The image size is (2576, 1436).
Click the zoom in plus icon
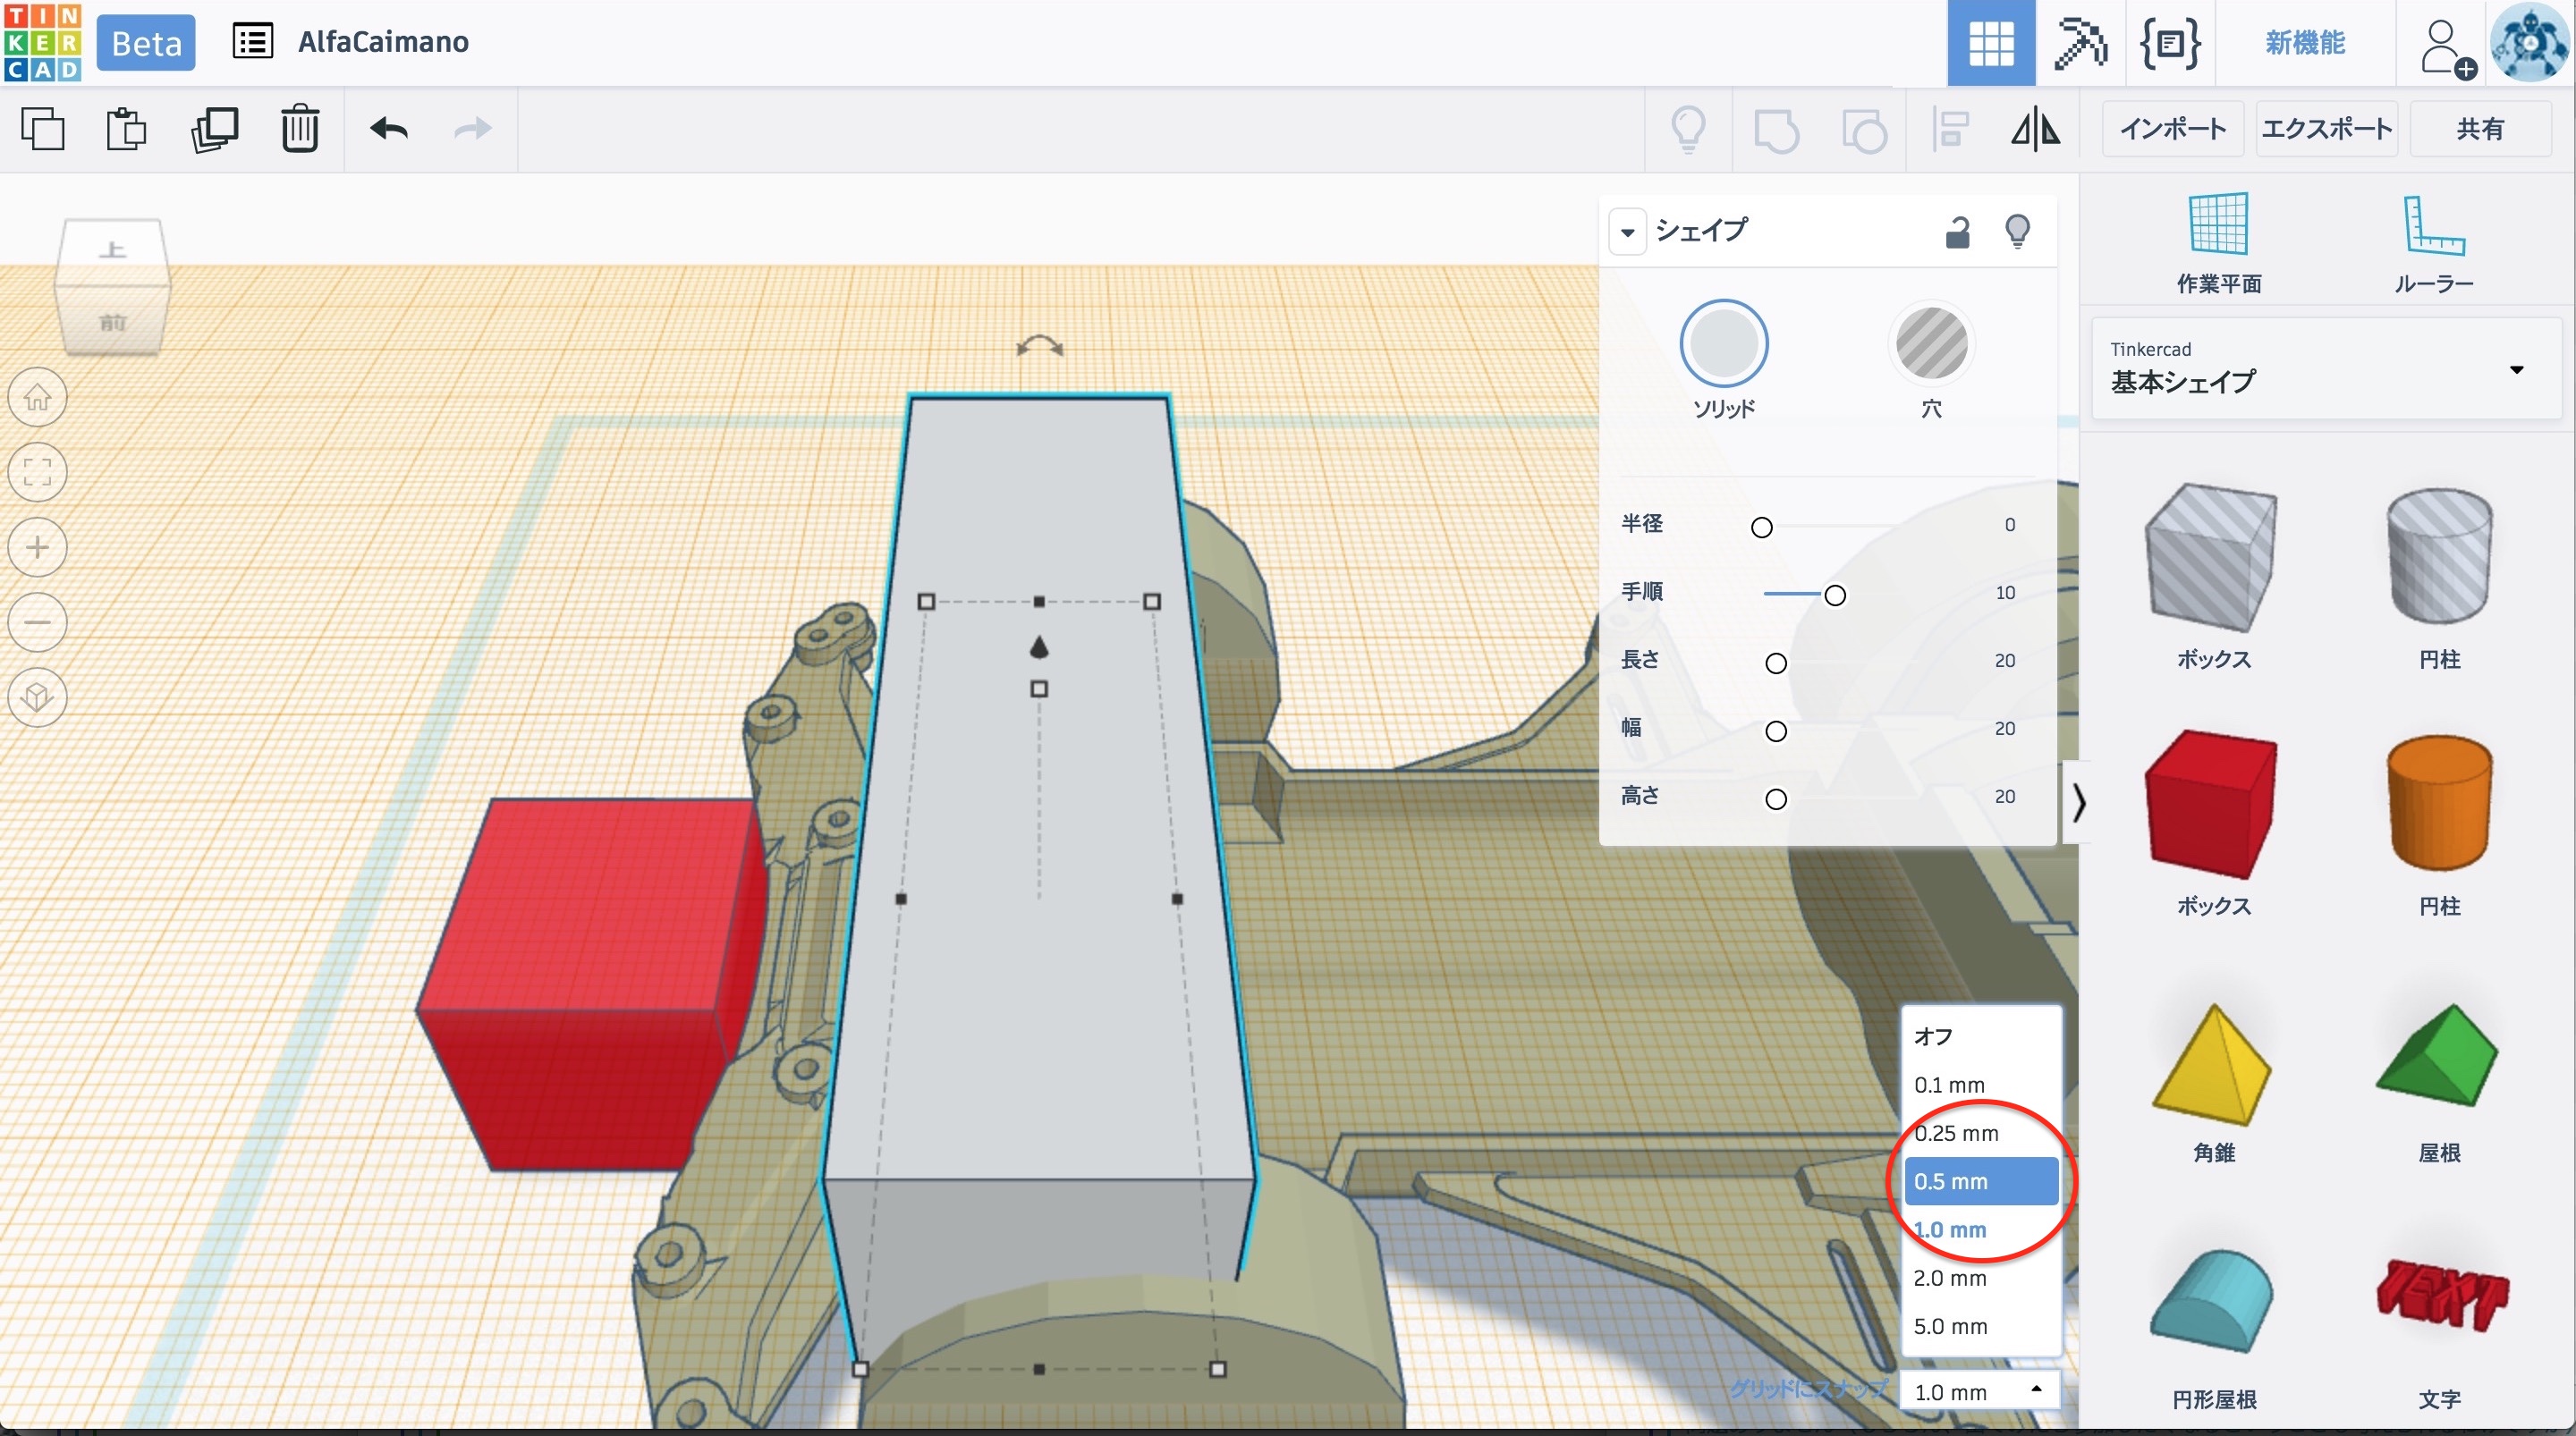tap(38, 547)
